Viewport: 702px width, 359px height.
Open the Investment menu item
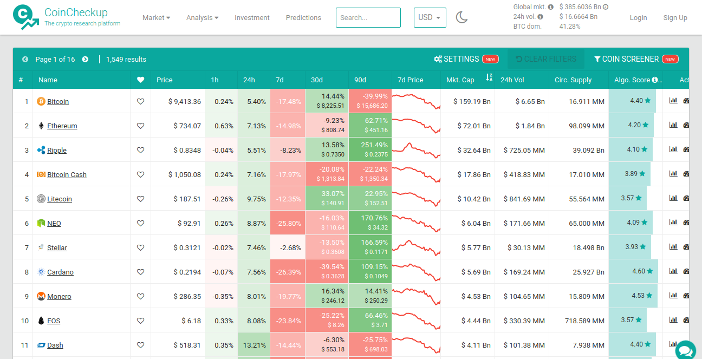(252, 17)
